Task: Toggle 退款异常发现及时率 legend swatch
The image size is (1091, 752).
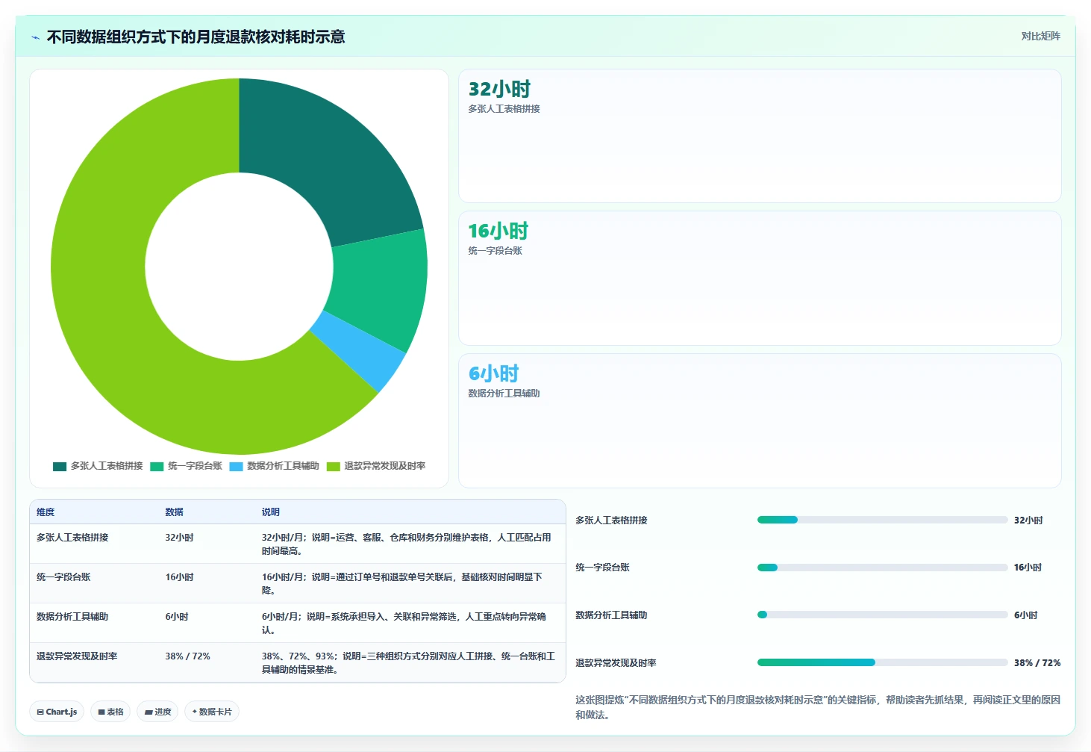Action: pyautogui.click(x=334, y=466)
